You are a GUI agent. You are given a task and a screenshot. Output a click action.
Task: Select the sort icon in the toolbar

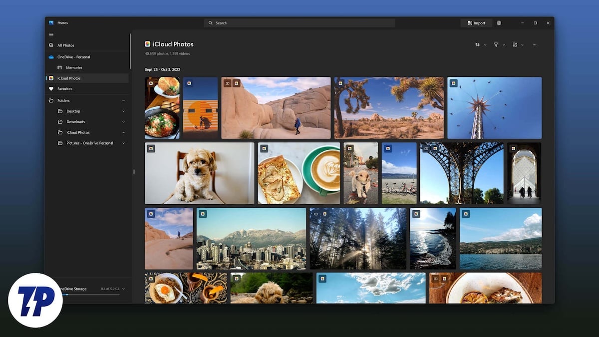[x=478, y=44]
